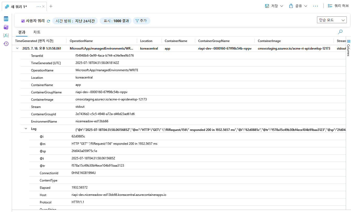This screenshot has height=212, width=351.
Task: Select the 결과 tab
Action: click(x=21, y=32)
